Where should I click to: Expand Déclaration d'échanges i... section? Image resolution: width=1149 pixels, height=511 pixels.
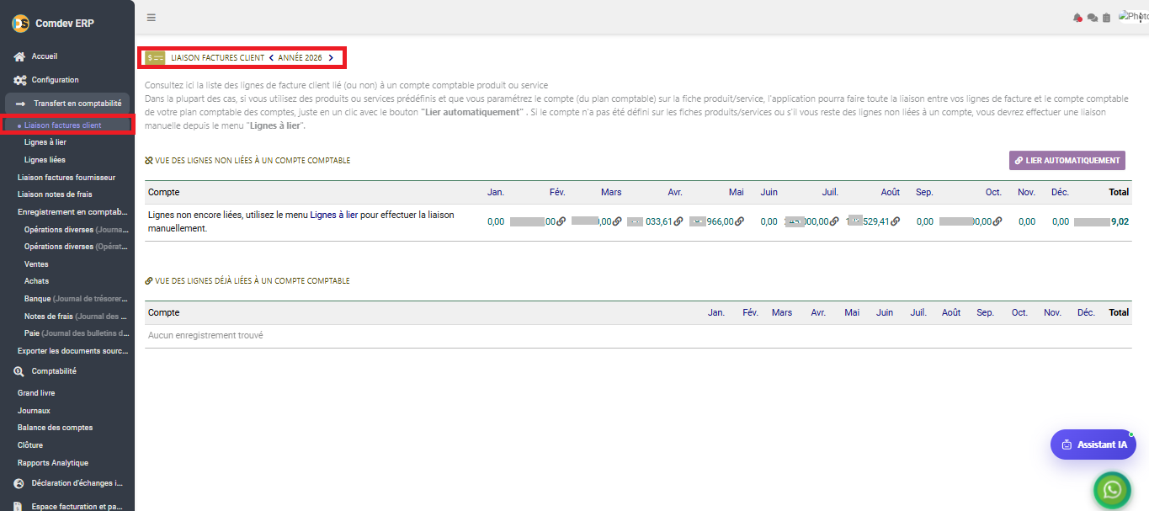point(77,483)
